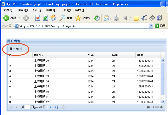Expand the Mail button dropdown arrow
Viewport: 168px width, 115px height.
[x=110, y=18]
